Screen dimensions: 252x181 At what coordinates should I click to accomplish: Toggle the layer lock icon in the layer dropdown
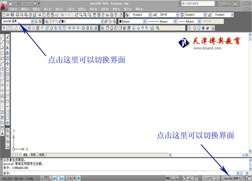(x=60, y=21)
